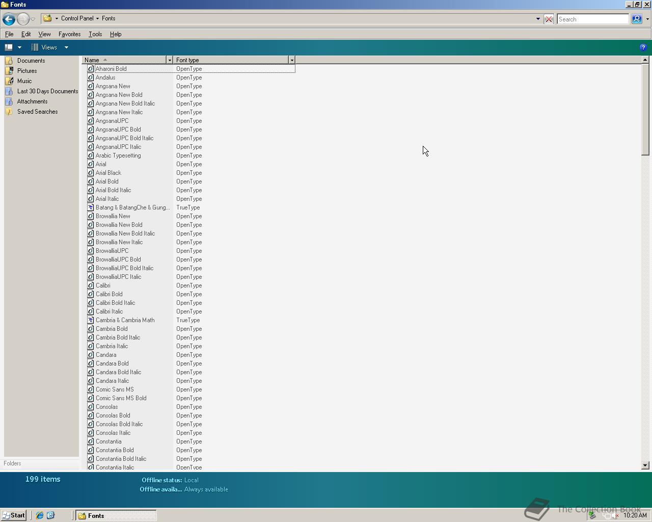This screenshot has height=522, width=652.
Task: Open Saved Searches folder link
Action: tap(37, 112)
